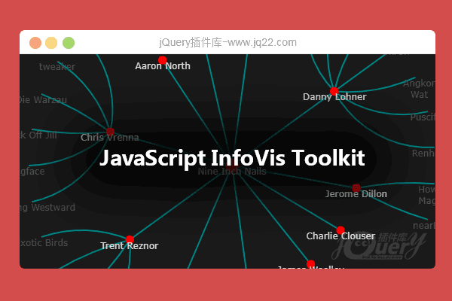Click the 'Trent Reznor' label

point(129,246)
